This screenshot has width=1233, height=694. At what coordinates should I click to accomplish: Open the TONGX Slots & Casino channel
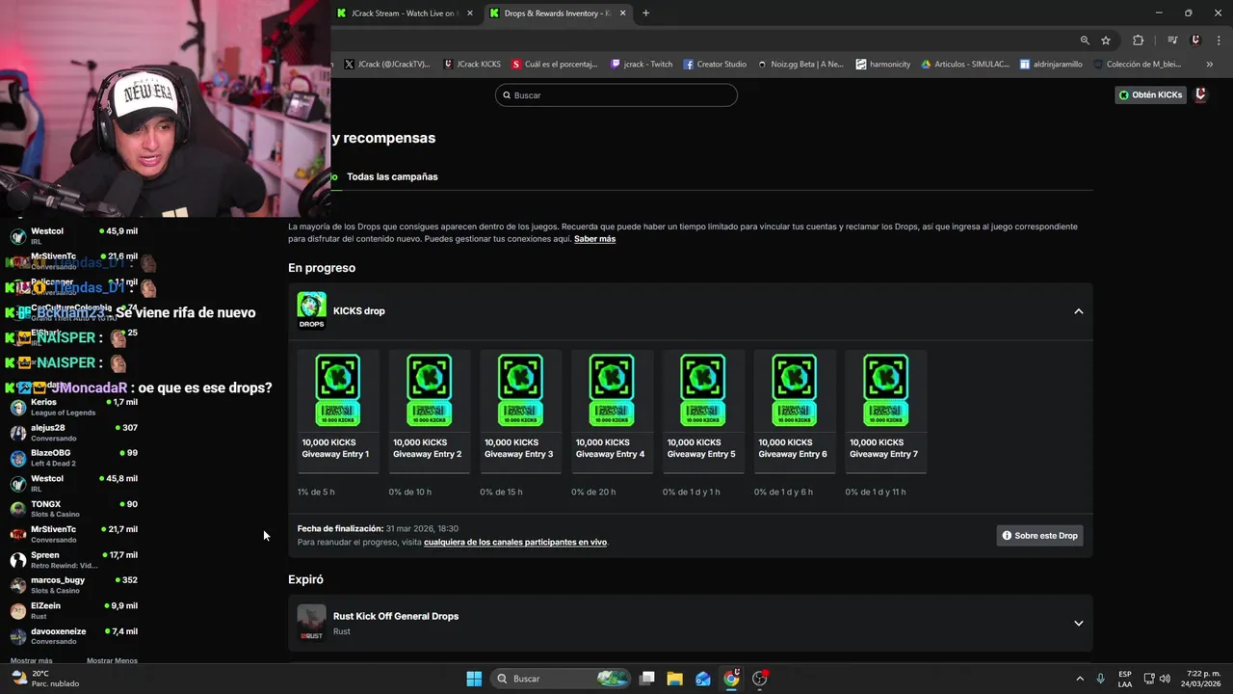(x=74, y=509)
